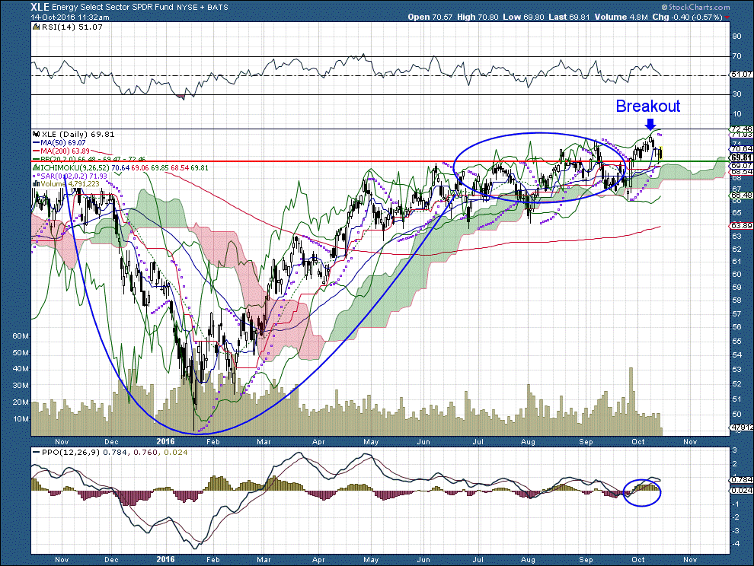
Task: Click the Low 69.80 value
Action: [523, 17]
